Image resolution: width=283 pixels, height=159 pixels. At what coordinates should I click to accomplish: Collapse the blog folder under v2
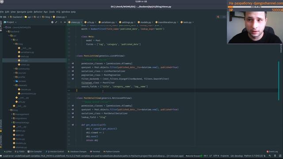15,44
